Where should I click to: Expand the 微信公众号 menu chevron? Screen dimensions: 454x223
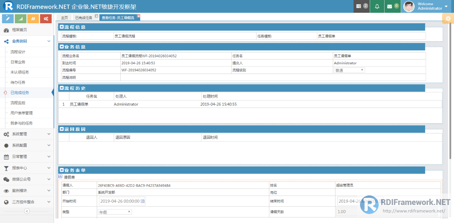(49, 179)
